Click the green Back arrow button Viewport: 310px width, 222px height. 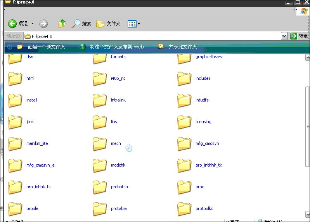(12, 24)
